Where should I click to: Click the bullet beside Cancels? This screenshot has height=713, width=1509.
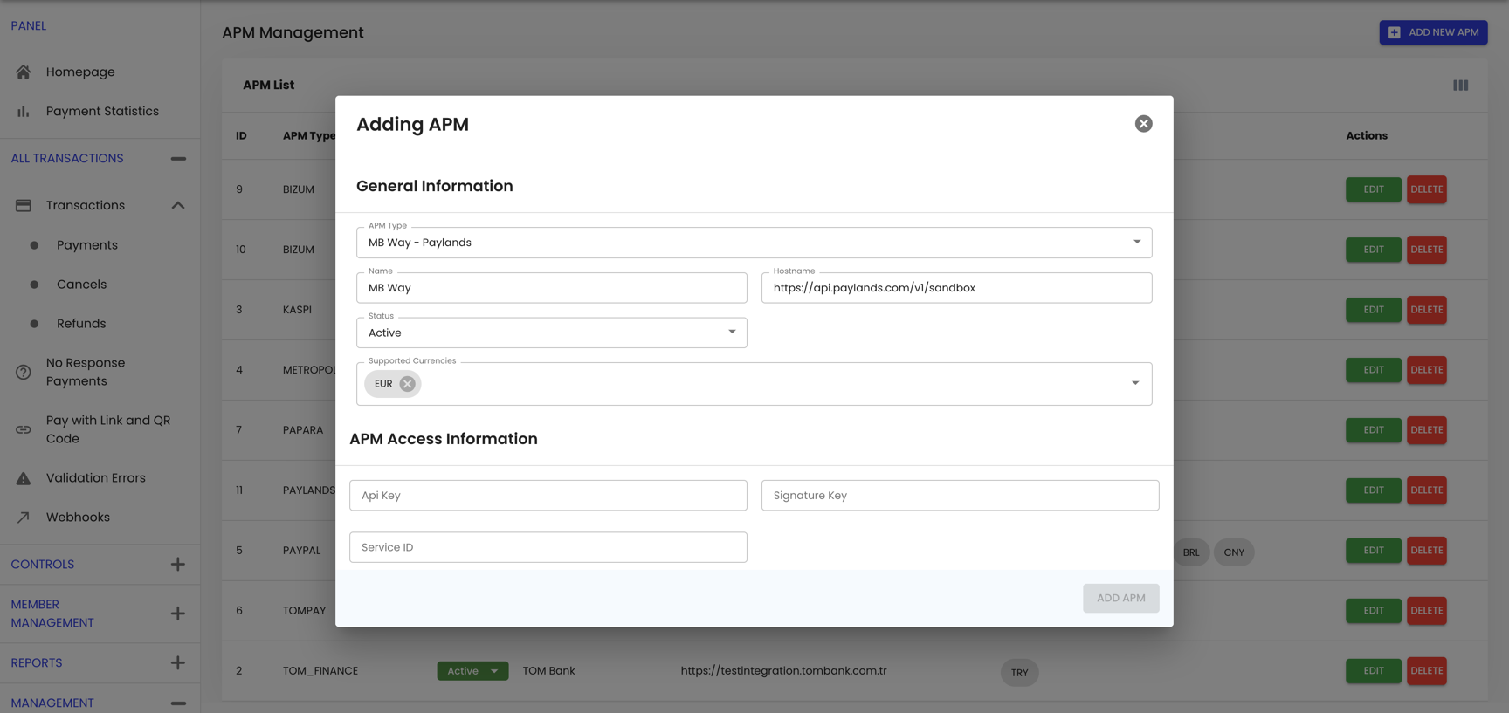pos(34,285)
